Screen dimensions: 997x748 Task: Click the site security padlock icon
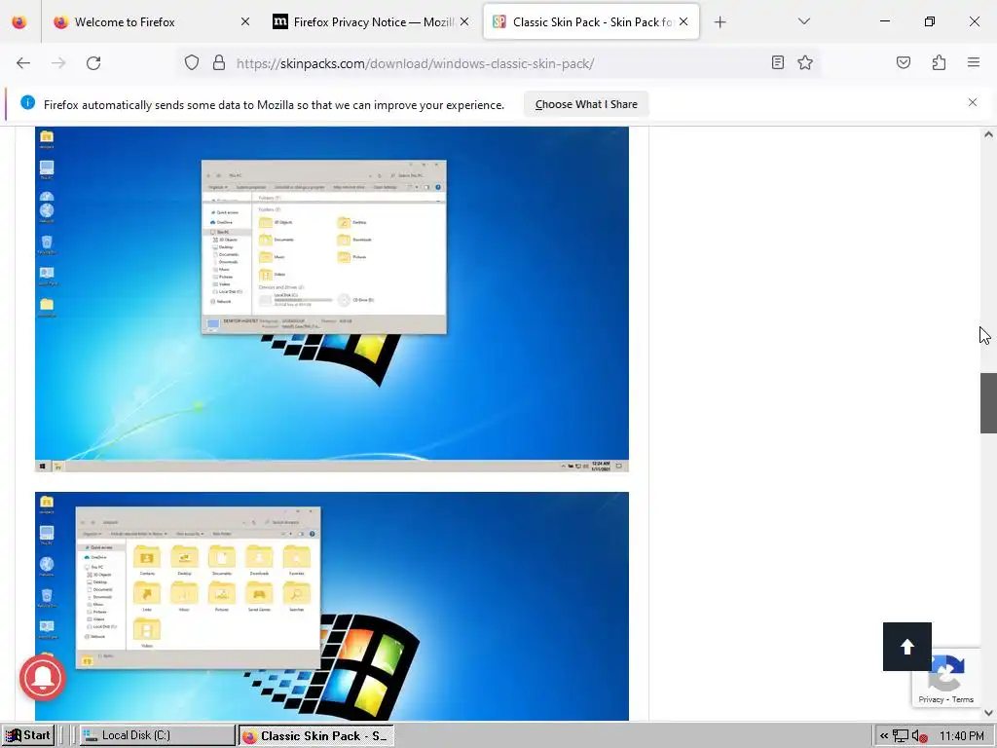coord(219,63)
